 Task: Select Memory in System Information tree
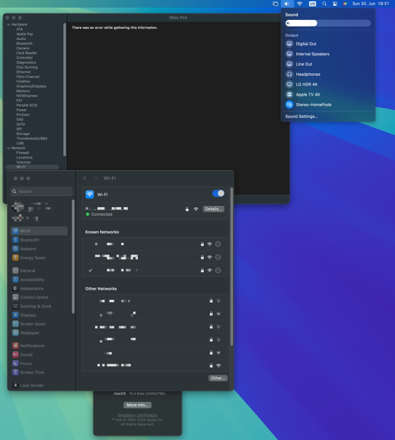[x=23, y=91]
